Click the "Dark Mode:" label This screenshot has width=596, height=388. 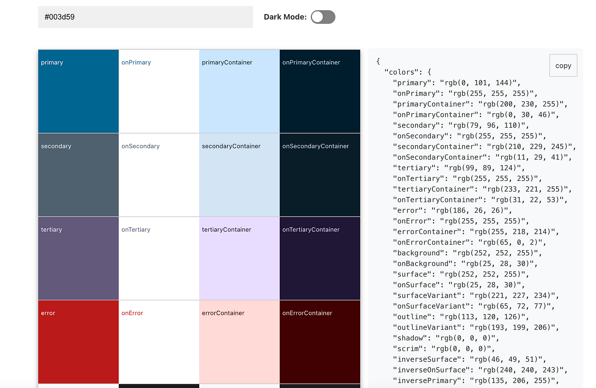[x=285, y=17]
